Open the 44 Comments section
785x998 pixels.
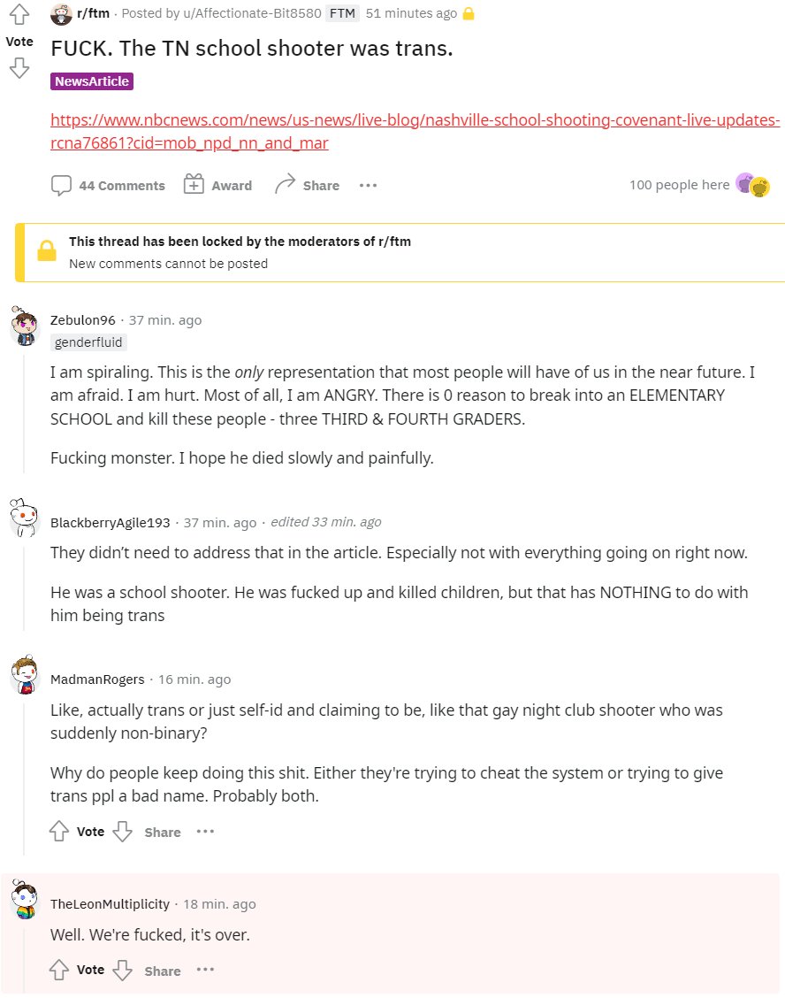(108, 185)
